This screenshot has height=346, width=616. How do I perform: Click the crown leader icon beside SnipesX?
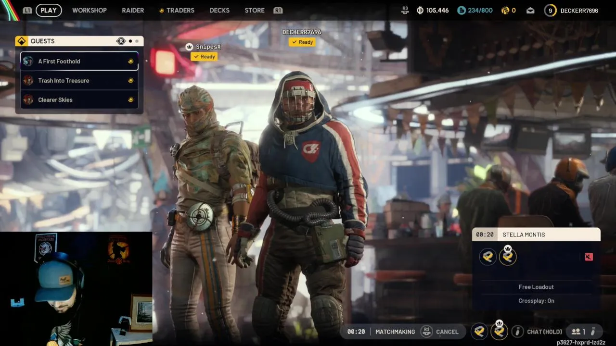pos(189,47)
